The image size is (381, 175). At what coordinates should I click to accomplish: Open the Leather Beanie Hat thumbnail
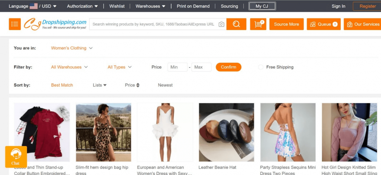pyautogui.click(x=227, y=132)
